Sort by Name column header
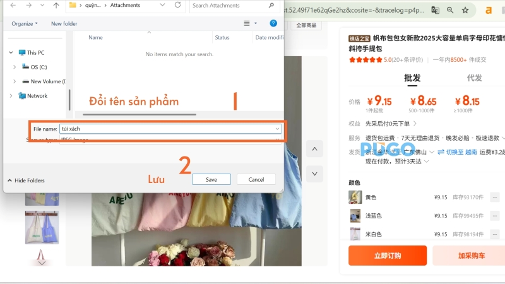The height and width of the screenshot is (284, 505). pos(96,37)
